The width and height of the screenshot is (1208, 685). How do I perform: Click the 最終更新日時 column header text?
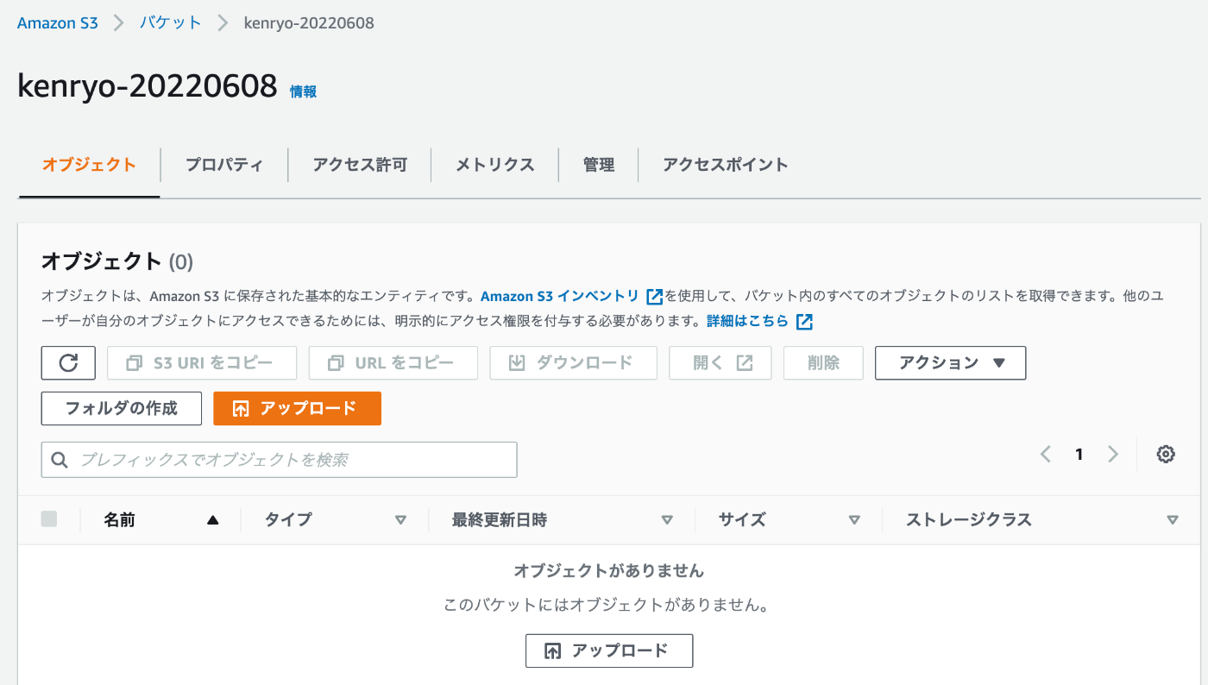click(499, 520)
